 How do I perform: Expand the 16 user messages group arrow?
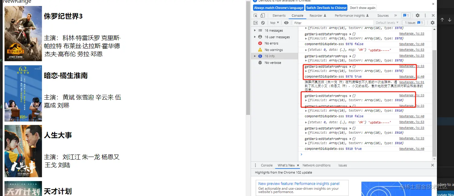[x=255, y=37]
